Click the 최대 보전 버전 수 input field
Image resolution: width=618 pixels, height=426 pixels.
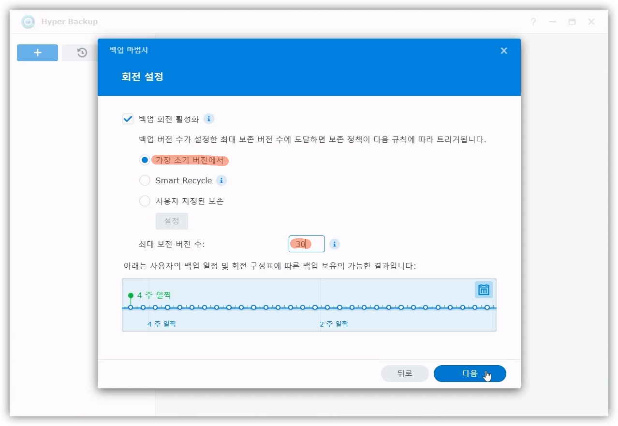(x=307, y=244)
